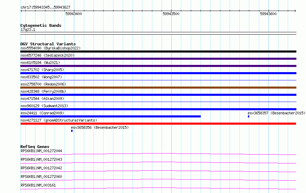The height and width of the screenshot is (193, 306).
Task: Click the 59943600 ruler position label
Action: pos(268,14)
